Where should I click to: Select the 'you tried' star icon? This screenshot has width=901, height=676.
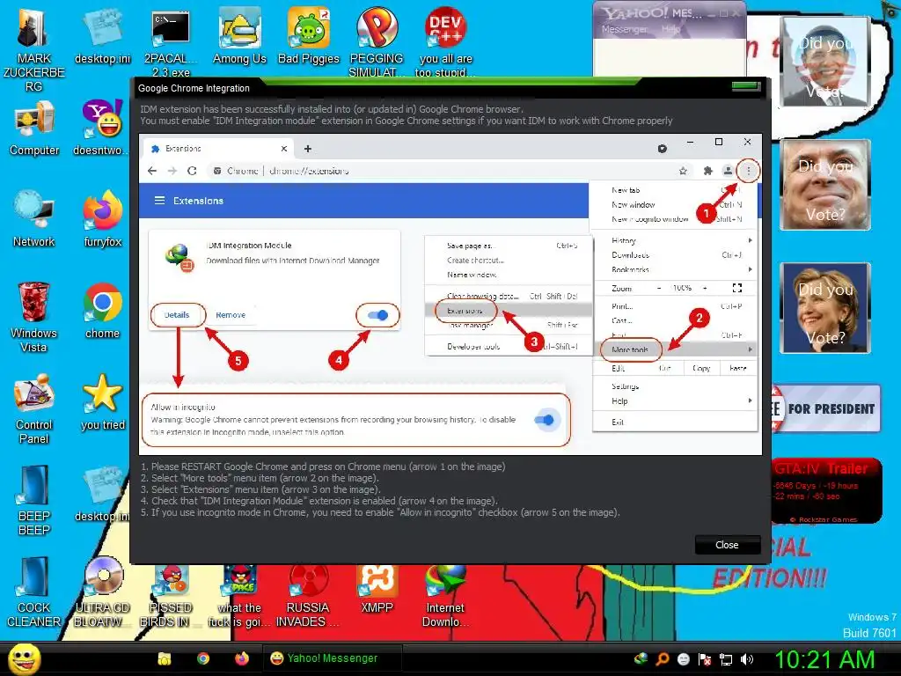[x=102, y=402]
